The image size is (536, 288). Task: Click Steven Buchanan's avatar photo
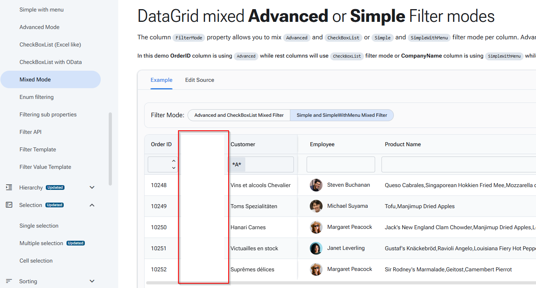pos(316,185)
